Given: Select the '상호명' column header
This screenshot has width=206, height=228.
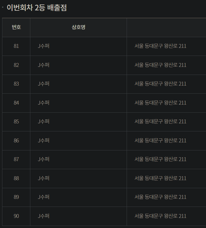Looking at the screenshot, I should coord(78,28).
